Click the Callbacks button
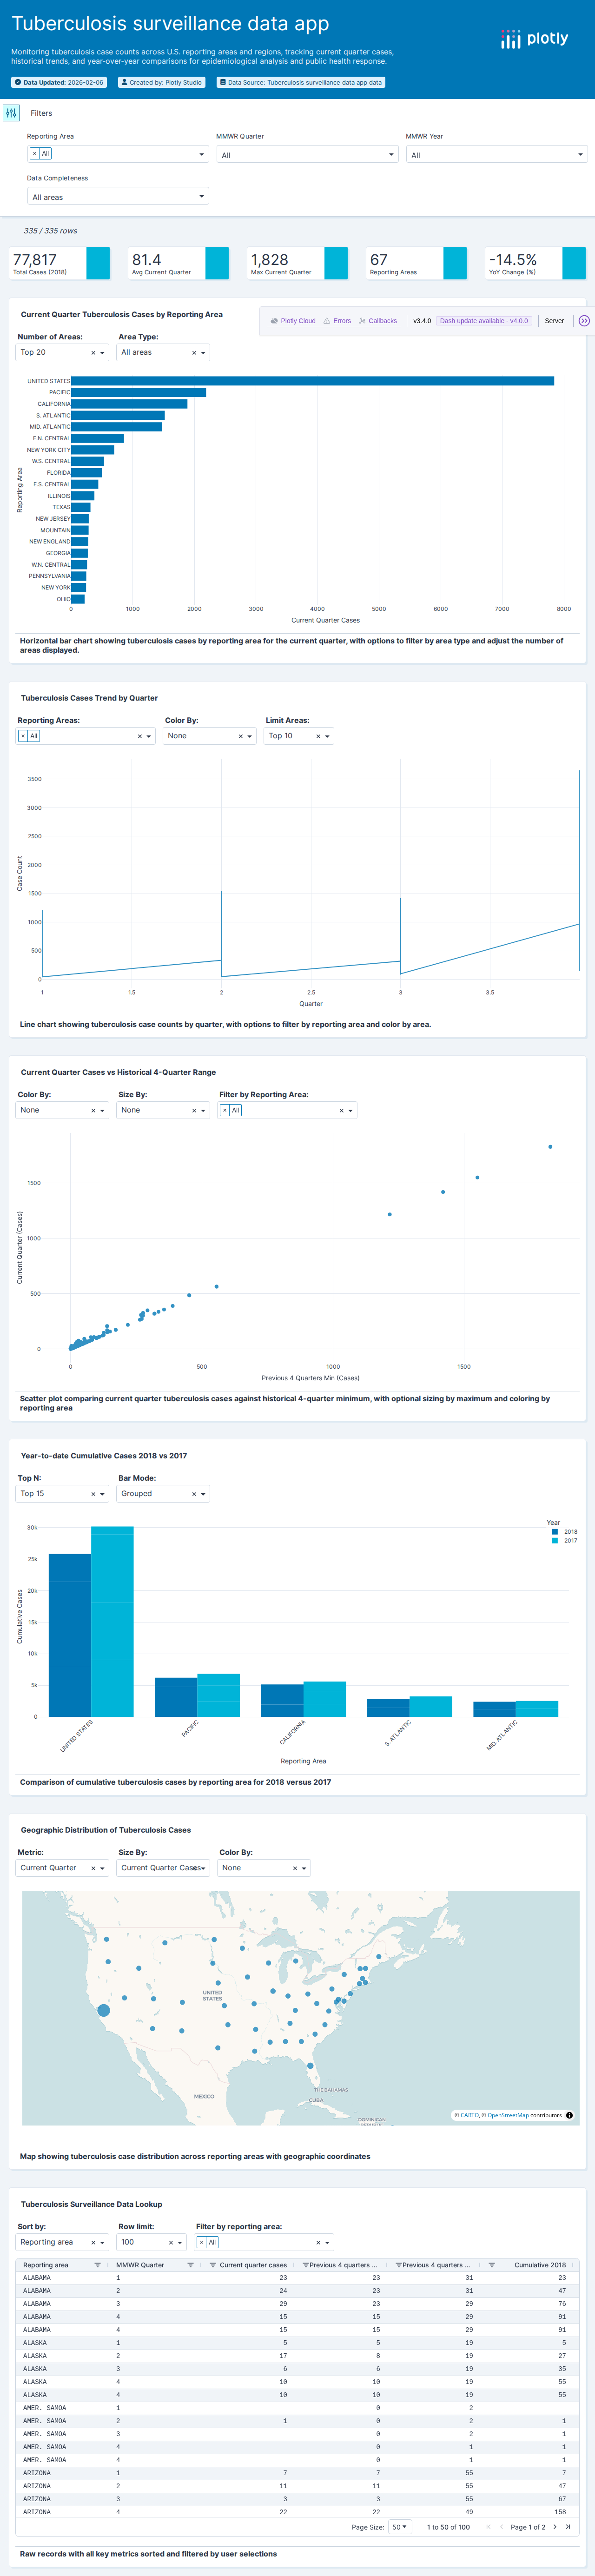This screenshot has width=595, height=2576. point(377,321)
